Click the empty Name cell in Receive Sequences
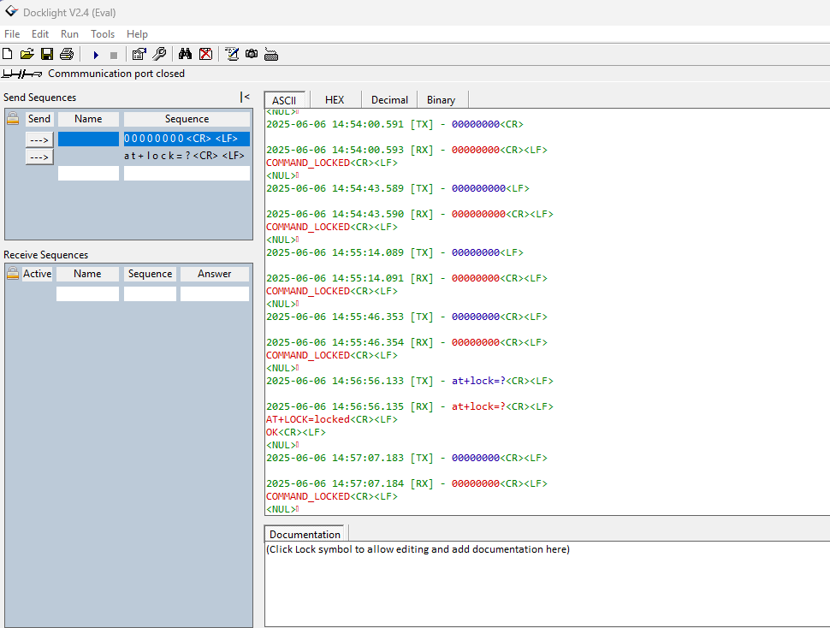 click(87, 293)
